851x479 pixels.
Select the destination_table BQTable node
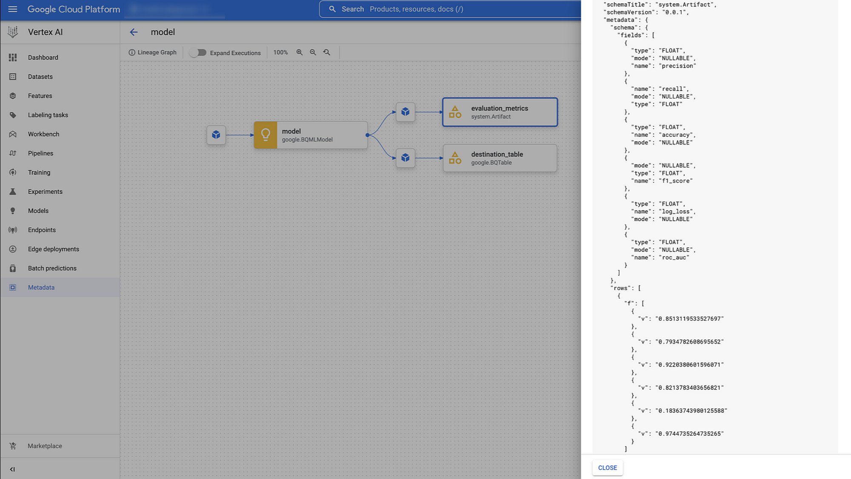(x=500, y=158)
